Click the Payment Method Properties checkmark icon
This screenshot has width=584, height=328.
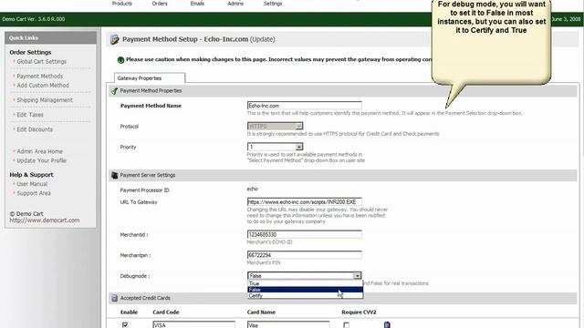[114, 91]
